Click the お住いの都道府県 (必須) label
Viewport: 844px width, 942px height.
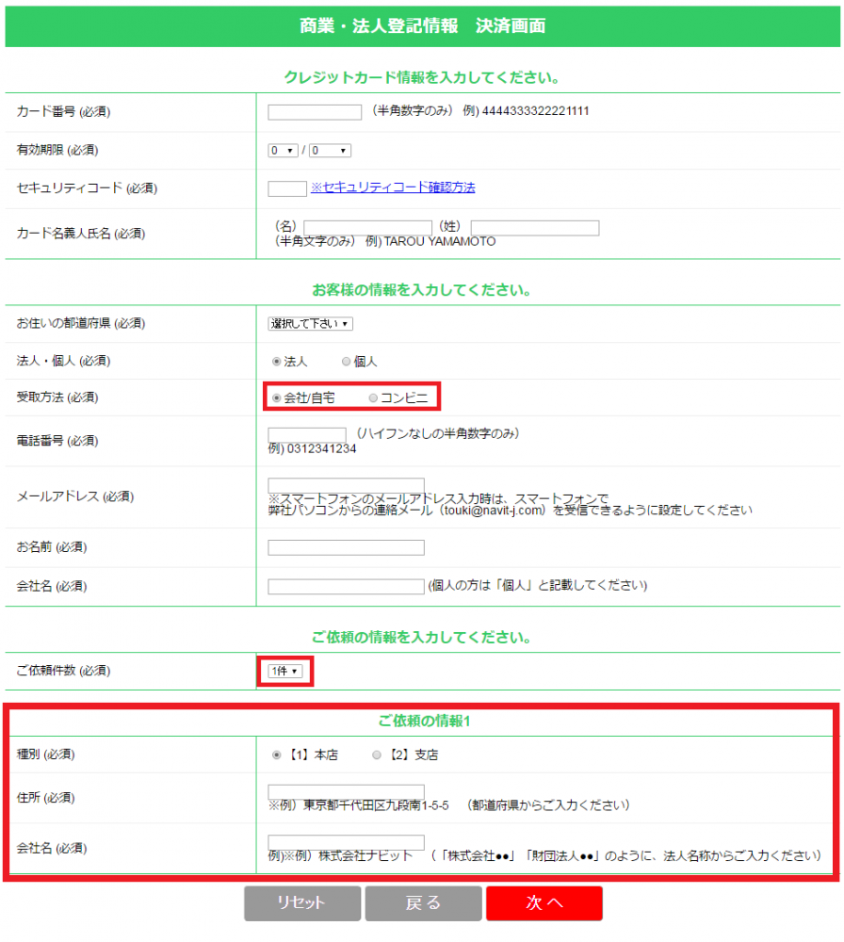[x=80, y=323]
